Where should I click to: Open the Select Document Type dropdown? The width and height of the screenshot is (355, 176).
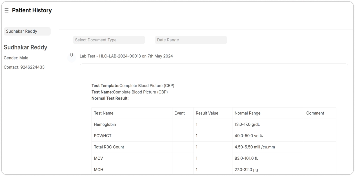coord(109,40)
